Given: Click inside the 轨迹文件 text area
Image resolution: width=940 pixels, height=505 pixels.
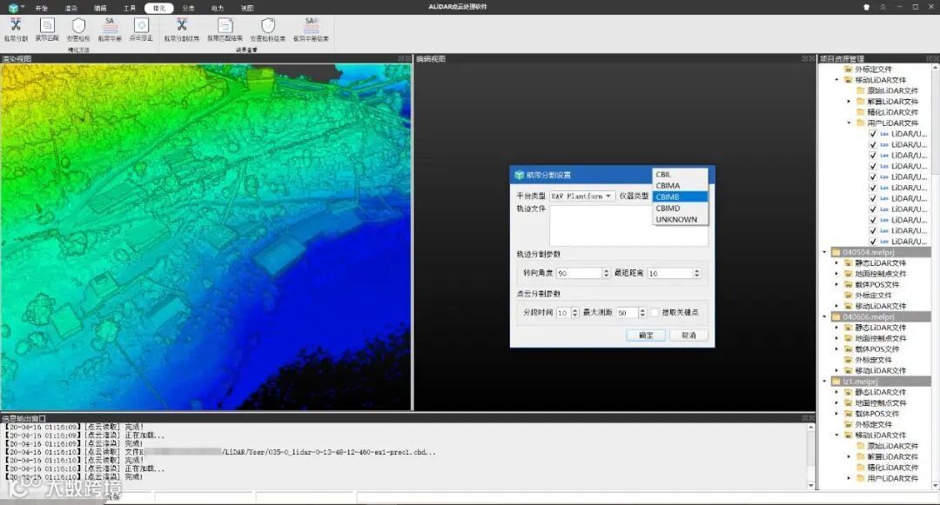Looking at the screenshot, I should [x=628, y=226].
